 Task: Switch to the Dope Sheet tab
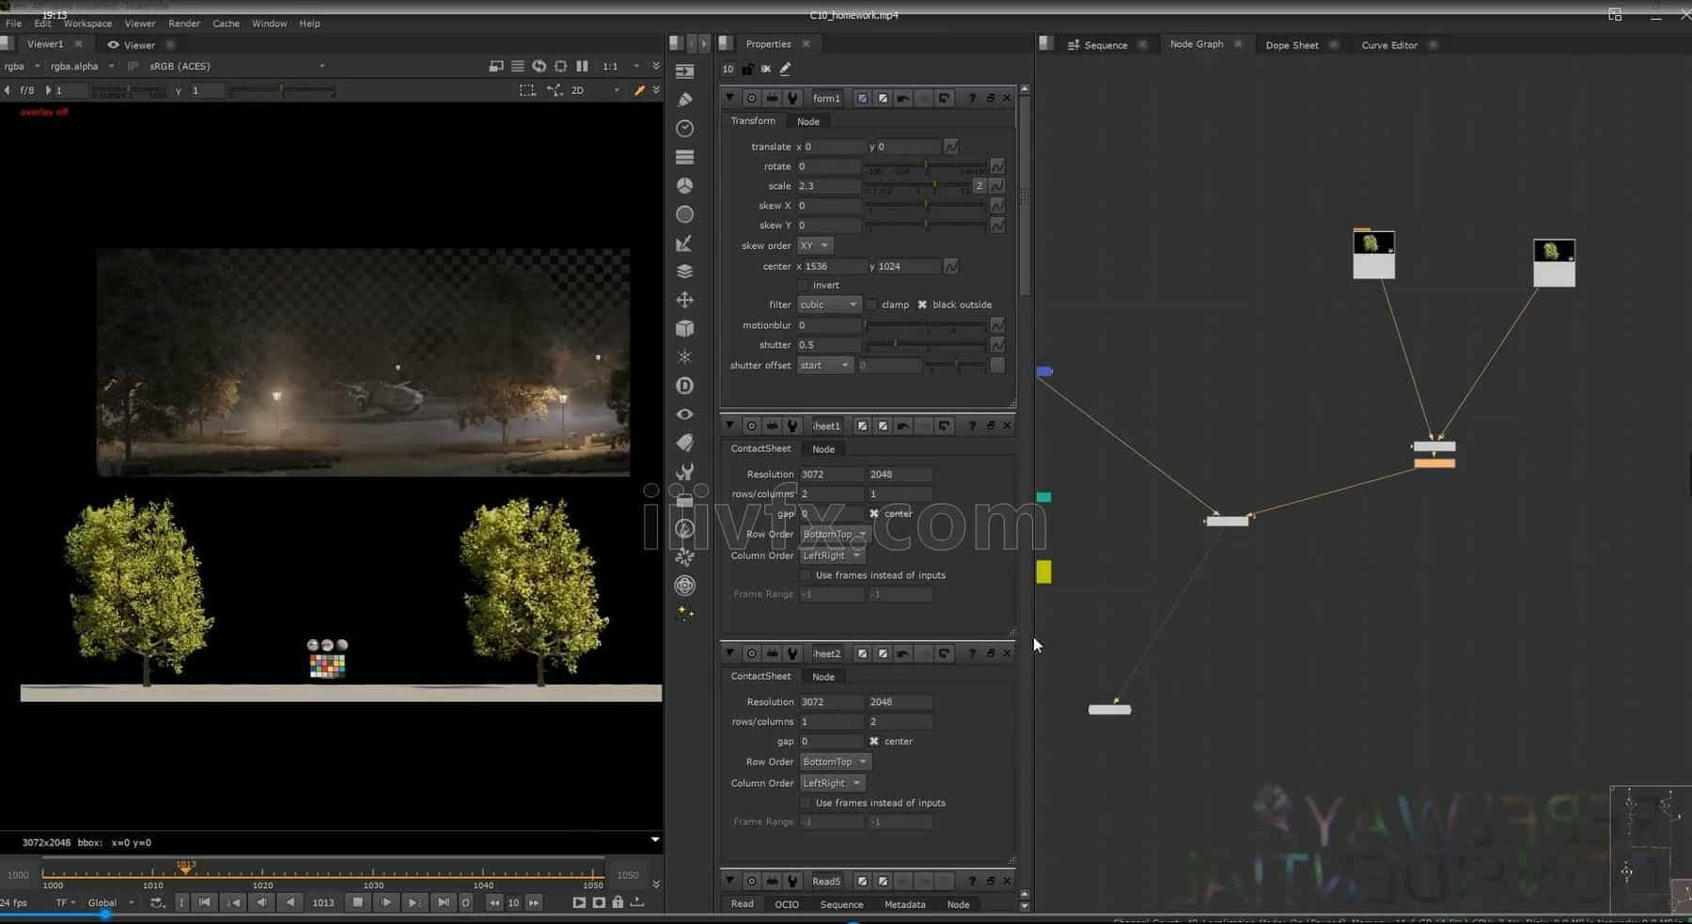click(x=1292, y=45)
